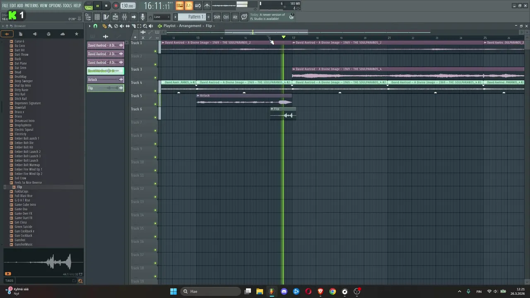Click the record button
Screen dimensions: 530x298
click(x=116, y=6)
